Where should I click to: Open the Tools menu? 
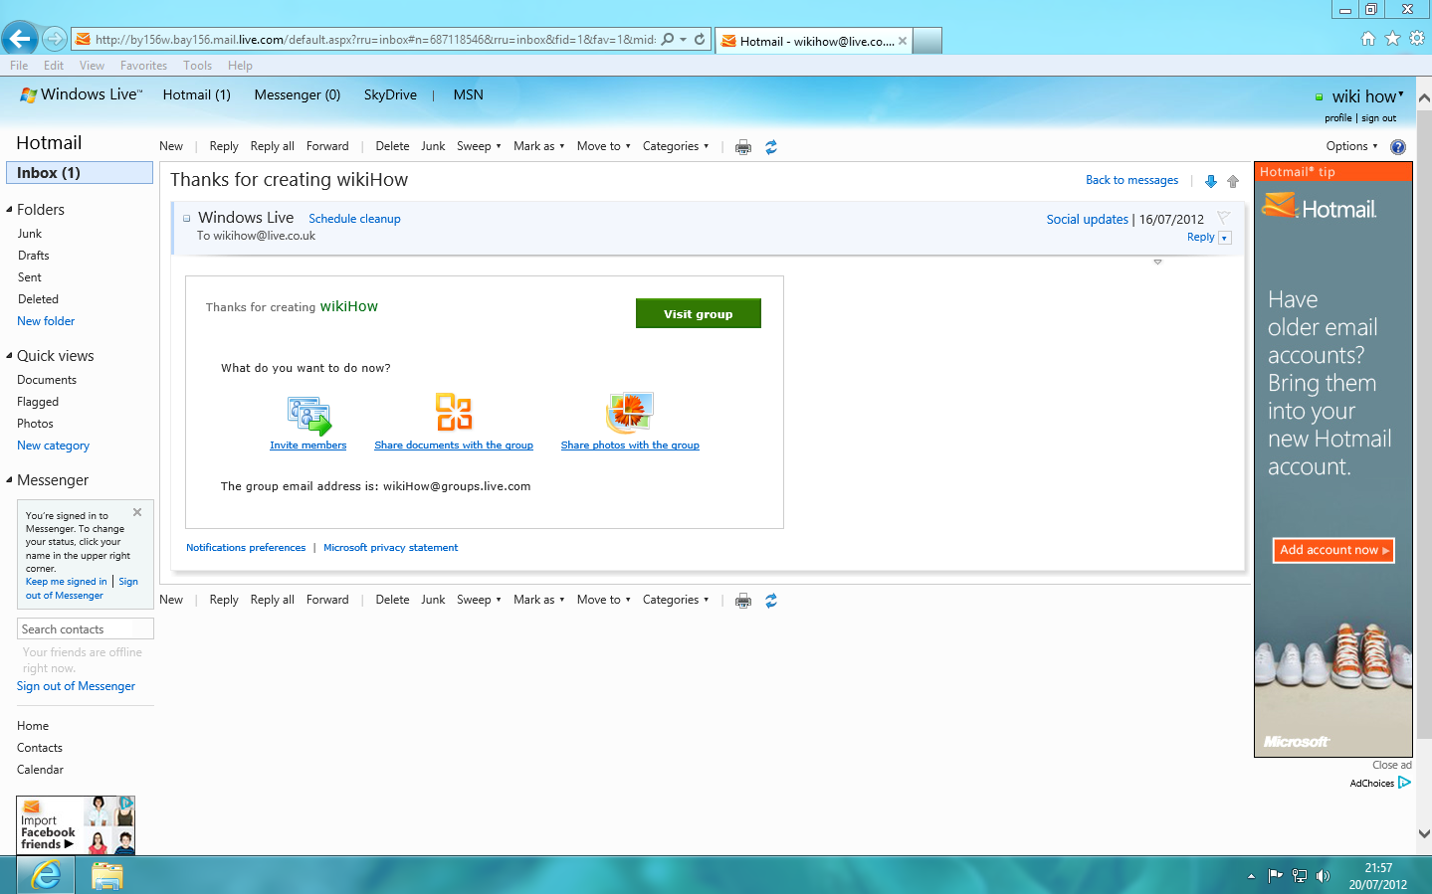tap(197, 66)
